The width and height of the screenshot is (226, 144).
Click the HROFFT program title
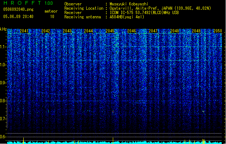click(x=22, y=3)
